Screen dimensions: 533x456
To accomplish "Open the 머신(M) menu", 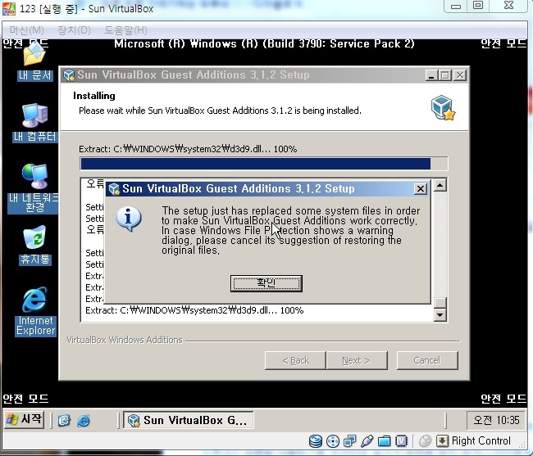I will (26, 30).
